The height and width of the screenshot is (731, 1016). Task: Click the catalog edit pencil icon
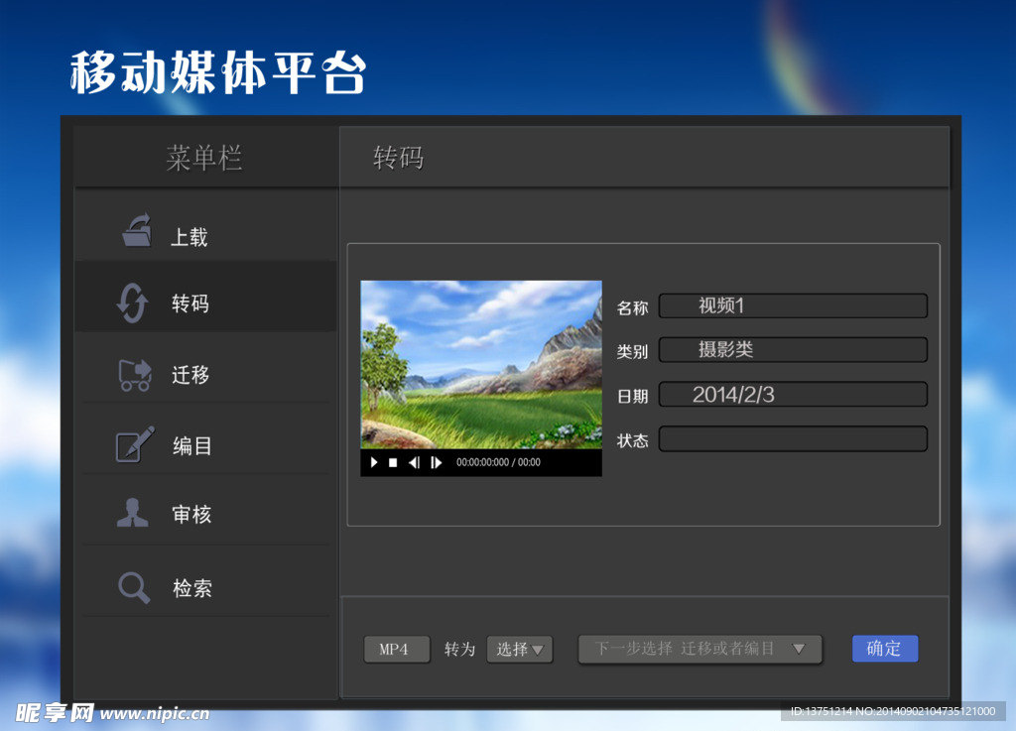point(135,444)
